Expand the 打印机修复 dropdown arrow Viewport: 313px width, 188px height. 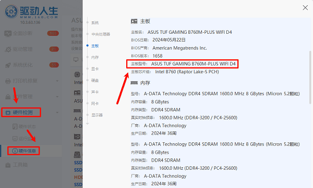57,81
